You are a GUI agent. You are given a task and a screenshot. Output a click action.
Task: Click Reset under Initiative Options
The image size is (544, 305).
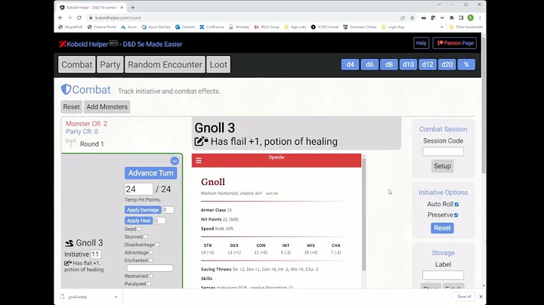pos(442,228)
